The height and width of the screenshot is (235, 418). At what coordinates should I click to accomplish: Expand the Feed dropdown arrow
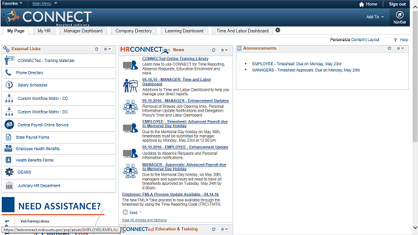[x=141, y=212]
